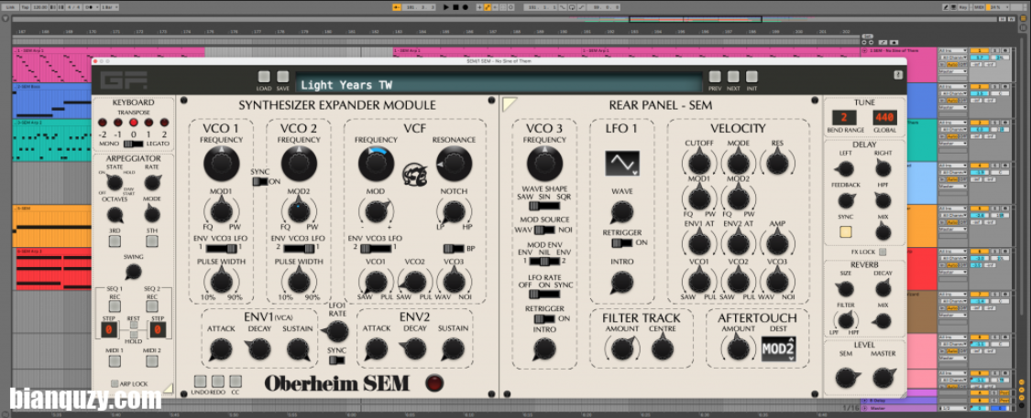The image size is (1031, 418).
Task: Toggle arpeggiator 3RD button
Action: (x=115, y=241)
